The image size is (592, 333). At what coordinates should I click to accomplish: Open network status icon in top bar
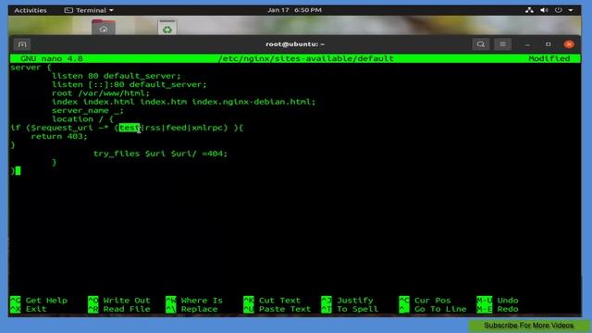click(529, 10)
